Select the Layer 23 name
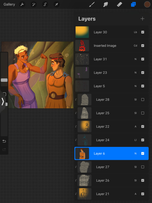Image resolution: width=152 pixels, height=203 pixels. click(100, 73)
